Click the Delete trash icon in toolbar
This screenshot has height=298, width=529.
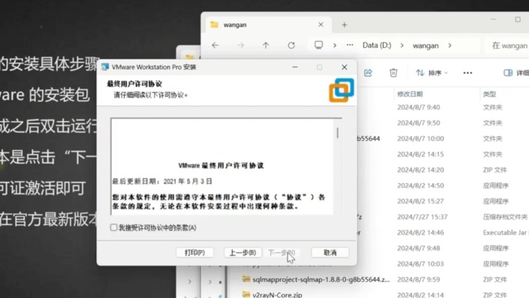click(393, 73)
